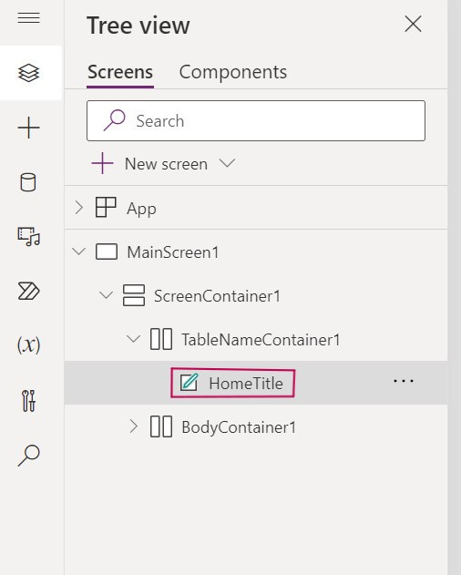Click the Search input field

[256, 120]
